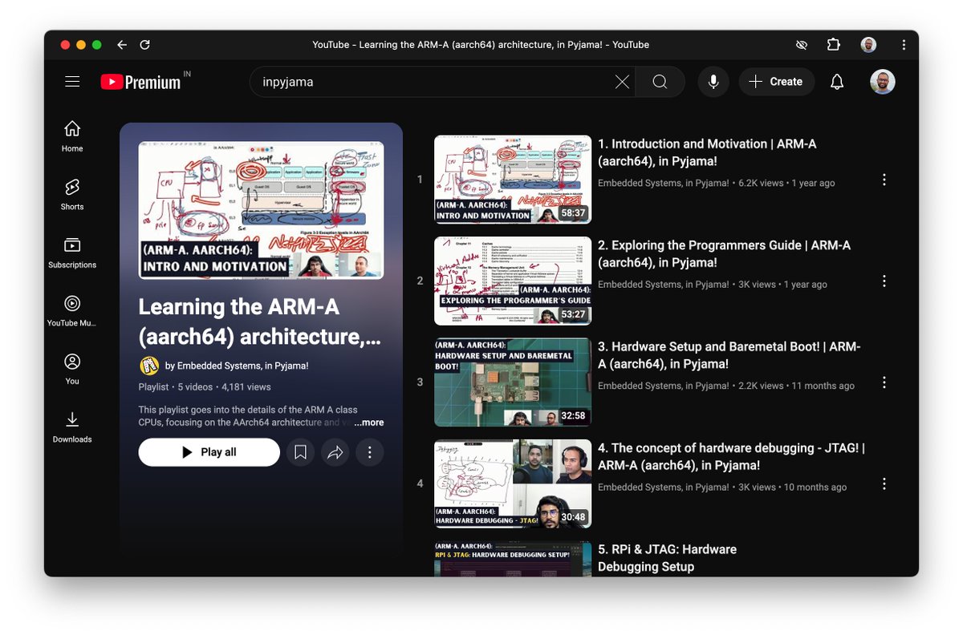Open the options menu for video 3

[x=884, y=382]
